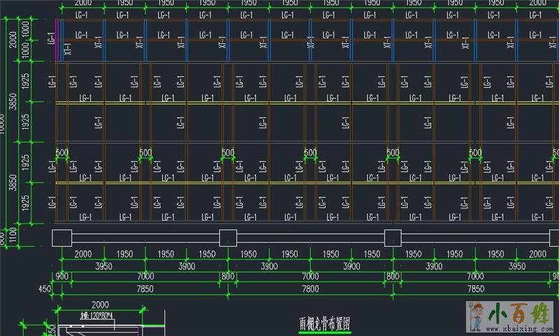Viewport: 559px width, 336px height.
Task: Click the leftmost 900 dimension text
Action: coord(61,277)
